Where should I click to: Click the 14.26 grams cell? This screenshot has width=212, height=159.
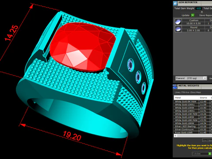tap(204, 114)
